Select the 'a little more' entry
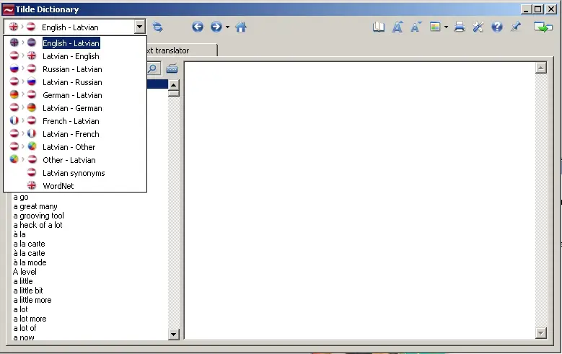 32,300
